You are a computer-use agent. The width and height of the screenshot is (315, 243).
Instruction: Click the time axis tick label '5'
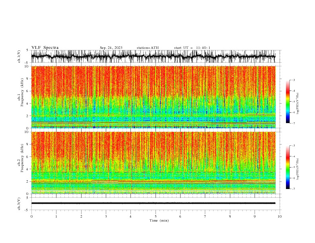click(156, 216)
